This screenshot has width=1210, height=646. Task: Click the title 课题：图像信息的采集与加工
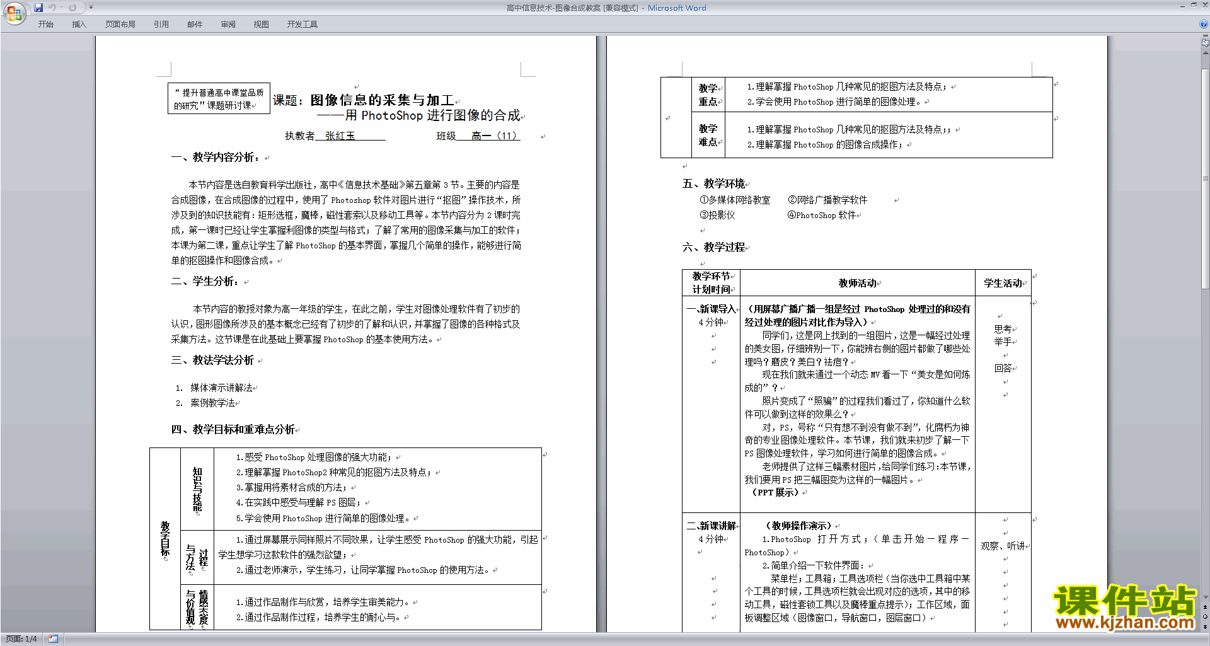pos(364,100)
